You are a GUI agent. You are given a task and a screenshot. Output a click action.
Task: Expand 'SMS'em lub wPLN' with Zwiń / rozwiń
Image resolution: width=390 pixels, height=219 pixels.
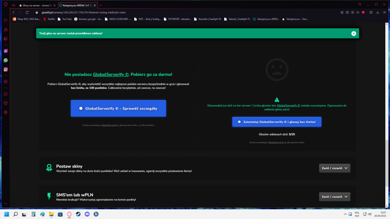(x=335, y=197)
